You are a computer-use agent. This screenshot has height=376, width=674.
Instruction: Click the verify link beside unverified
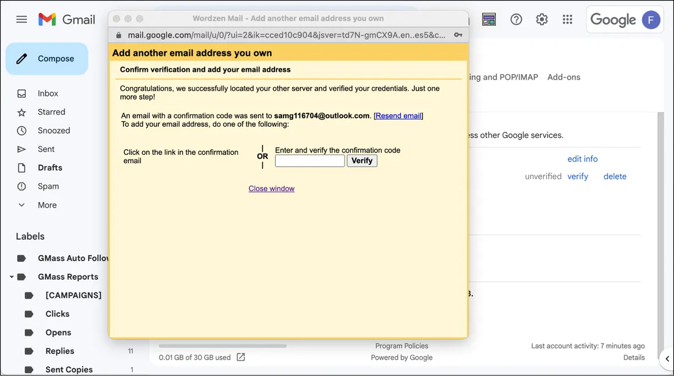577,176
